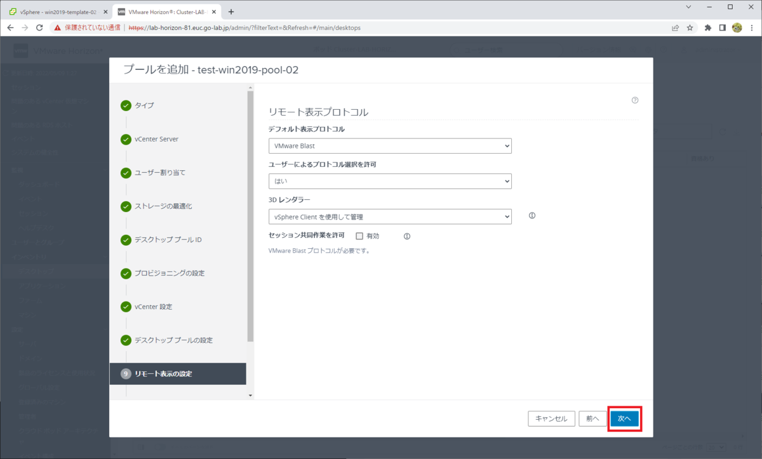Click the キャンセル button
Screen dimensions: 762x459
(551, 418)
